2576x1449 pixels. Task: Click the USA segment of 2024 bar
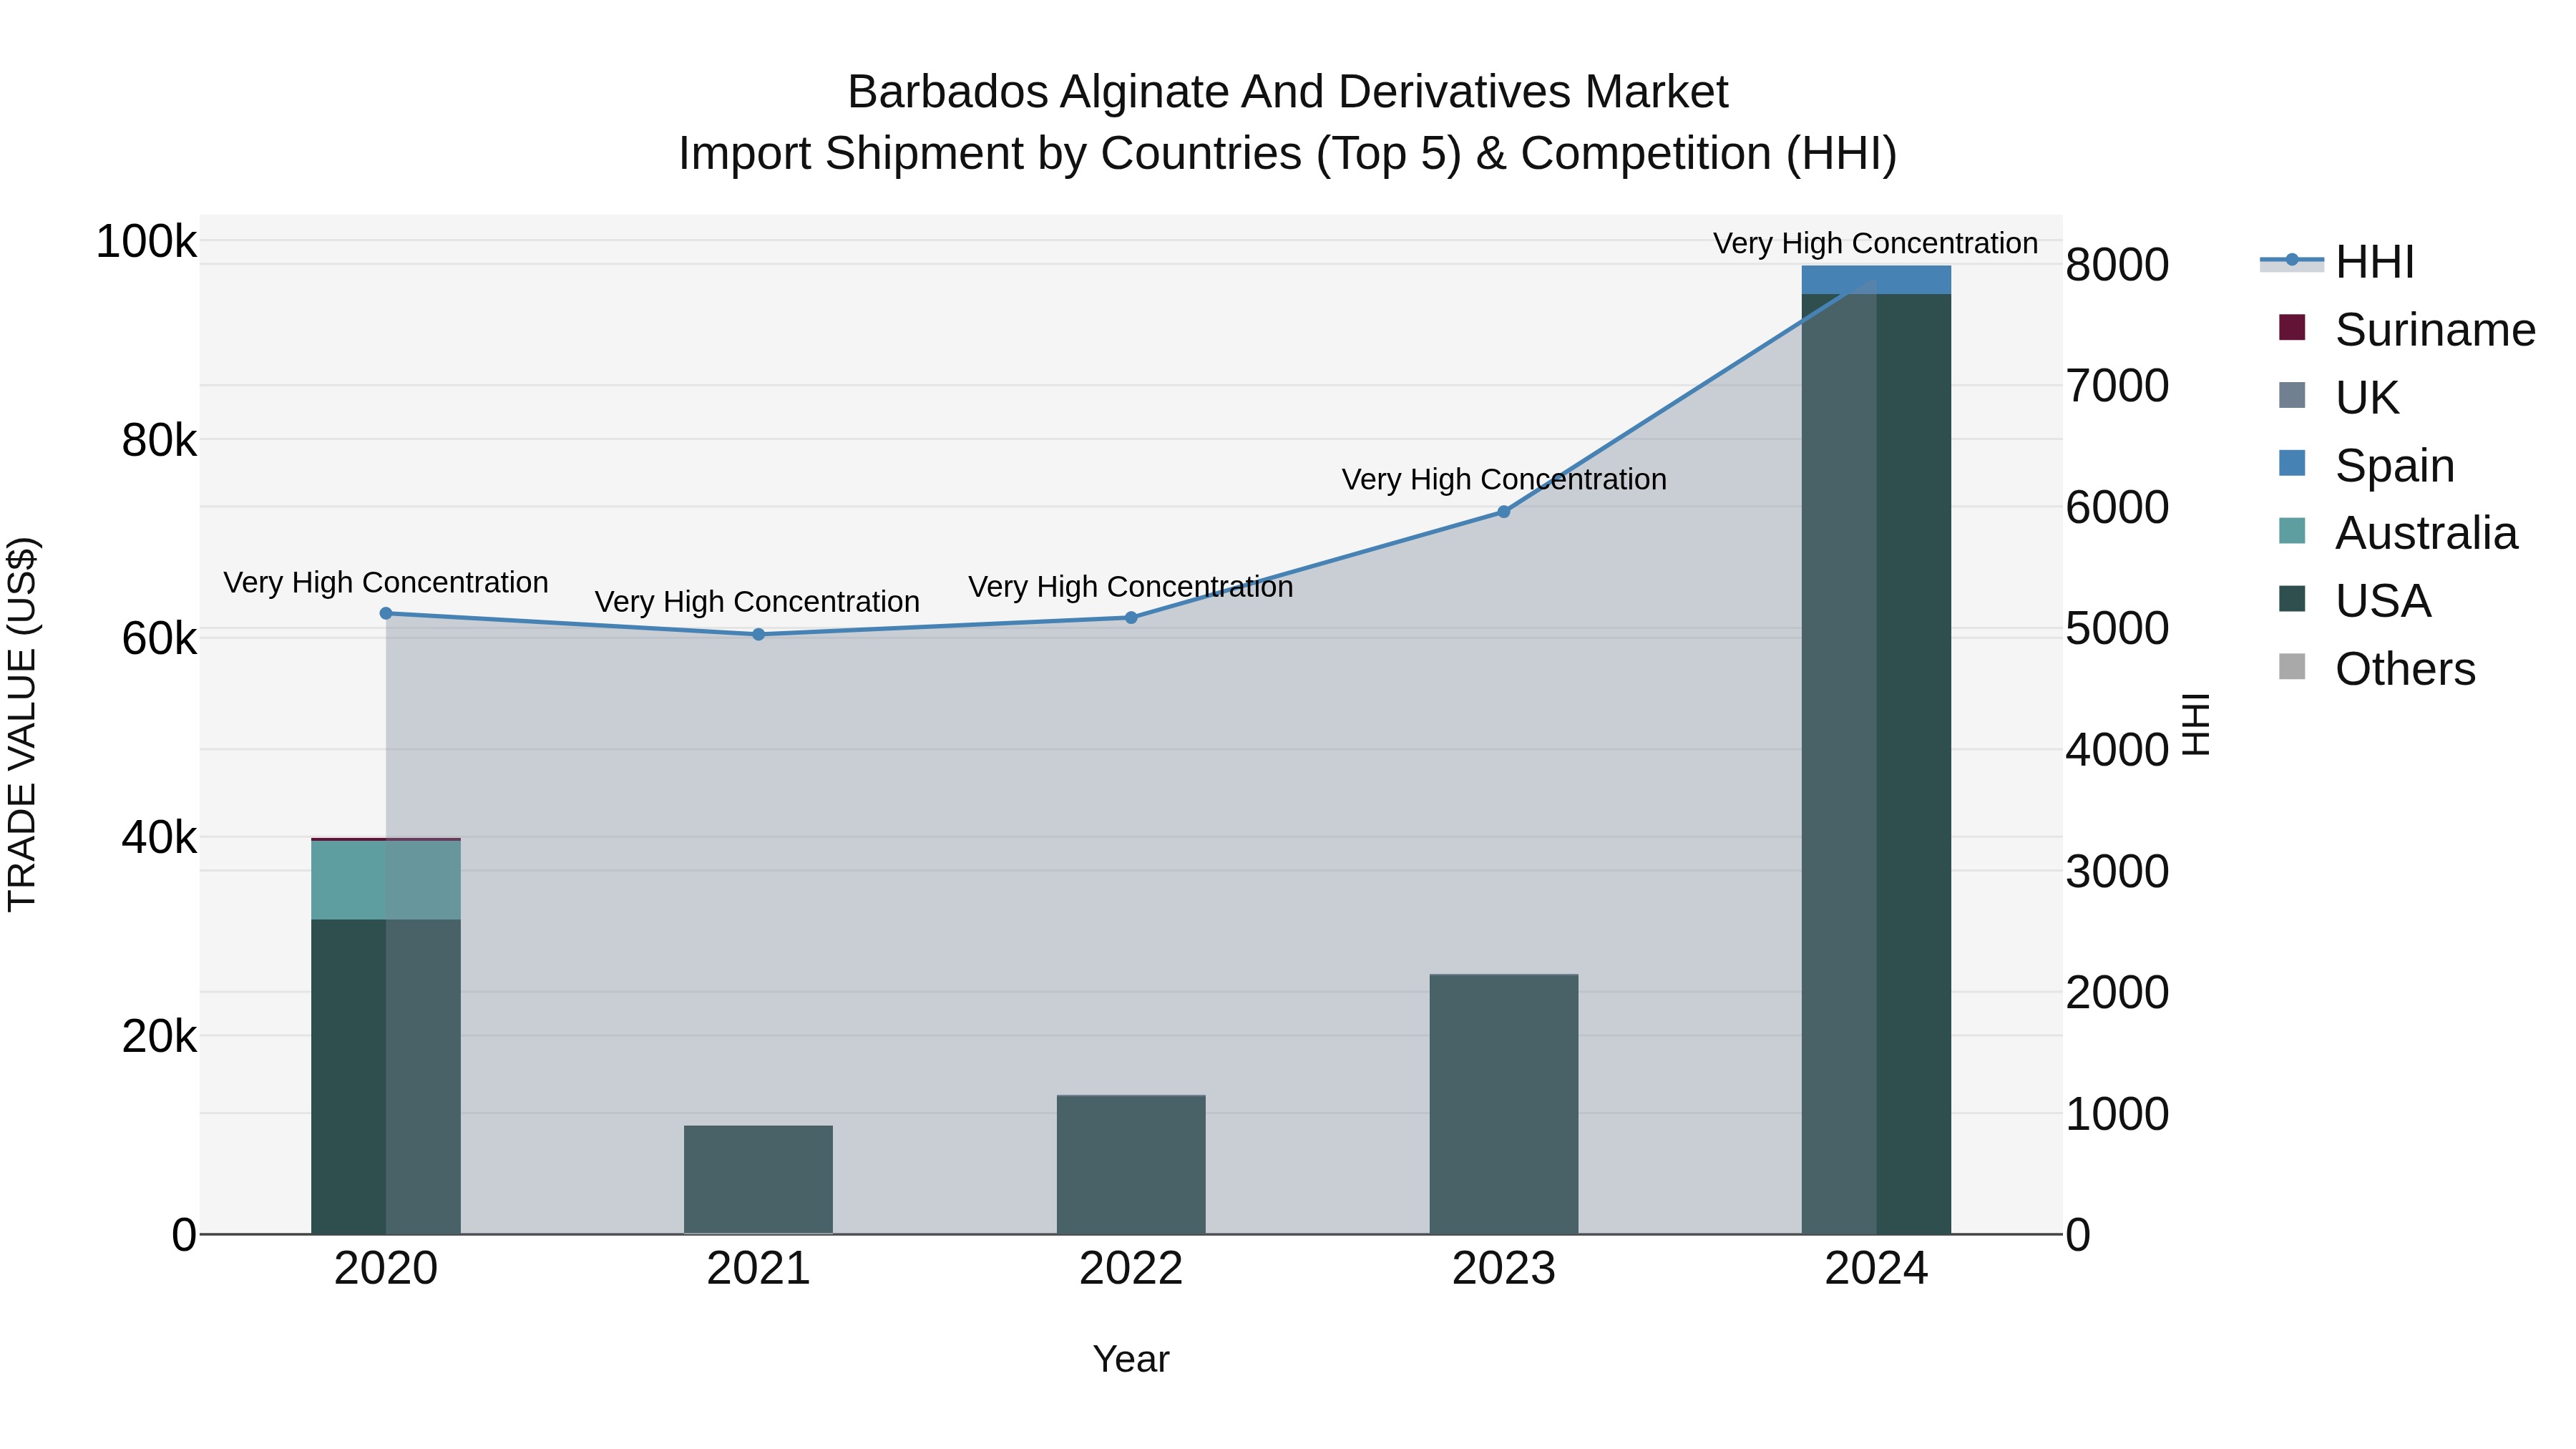pos(1876,764)
